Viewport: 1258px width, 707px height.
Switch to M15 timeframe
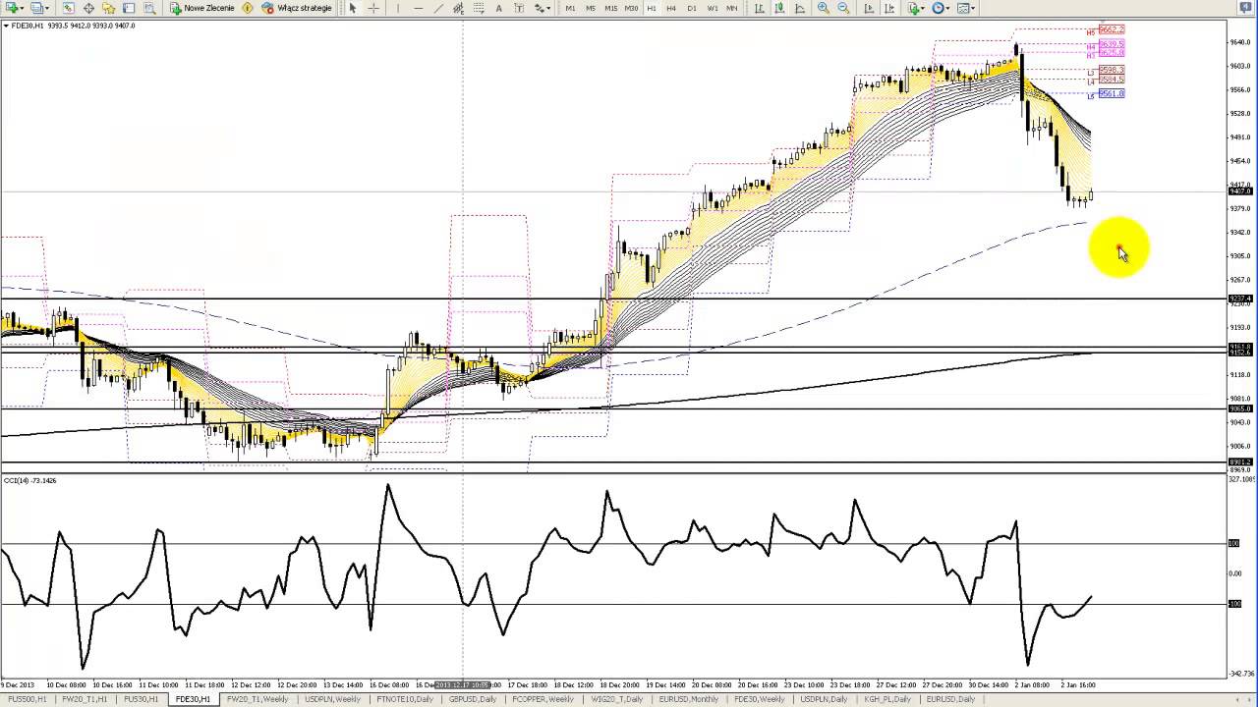tap(610, 8)
